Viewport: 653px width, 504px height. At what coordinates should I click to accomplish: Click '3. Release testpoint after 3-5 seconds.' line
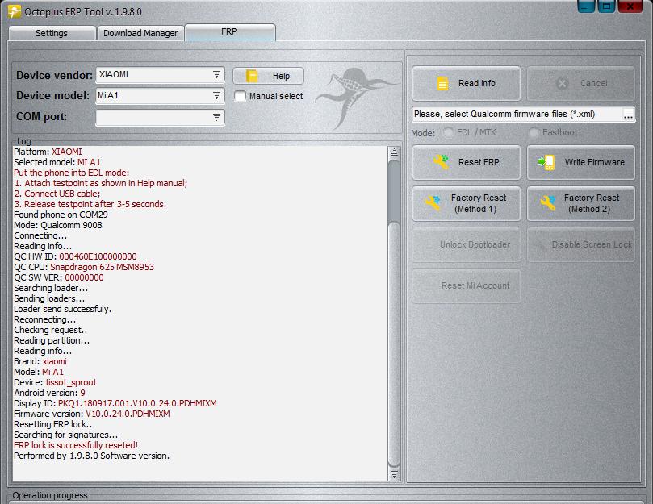click(x=90, y=204)
